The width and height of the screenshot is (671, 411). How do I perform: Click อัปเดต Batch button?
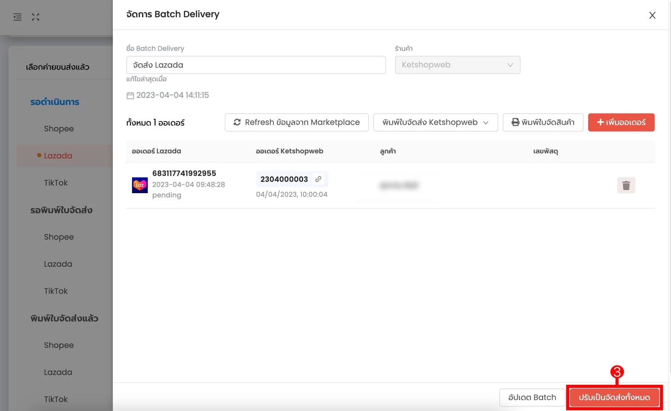532,397
